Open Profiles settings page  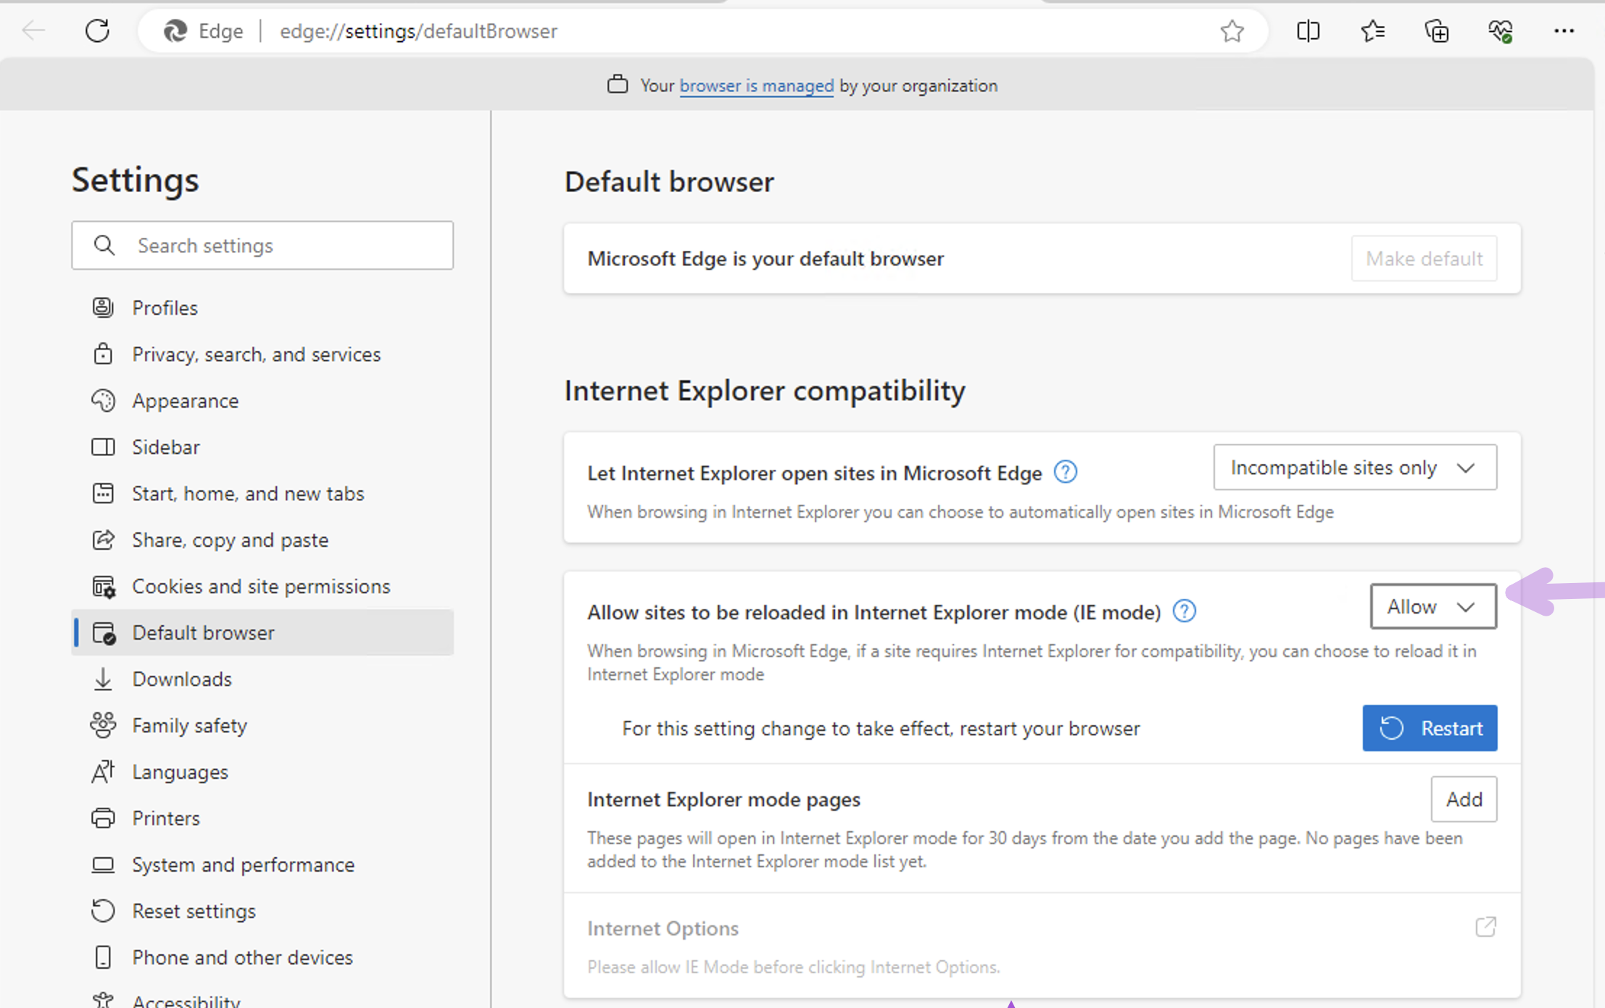(262, 307)
